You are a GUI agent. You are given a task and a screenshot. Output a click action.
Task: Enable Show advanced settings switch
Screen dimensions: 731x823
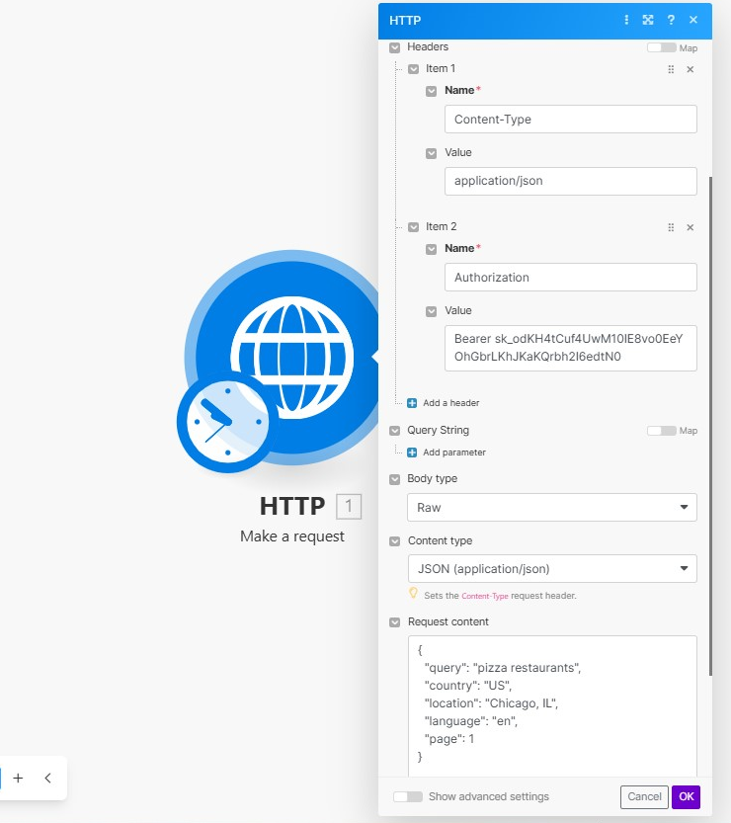(408, 796)
